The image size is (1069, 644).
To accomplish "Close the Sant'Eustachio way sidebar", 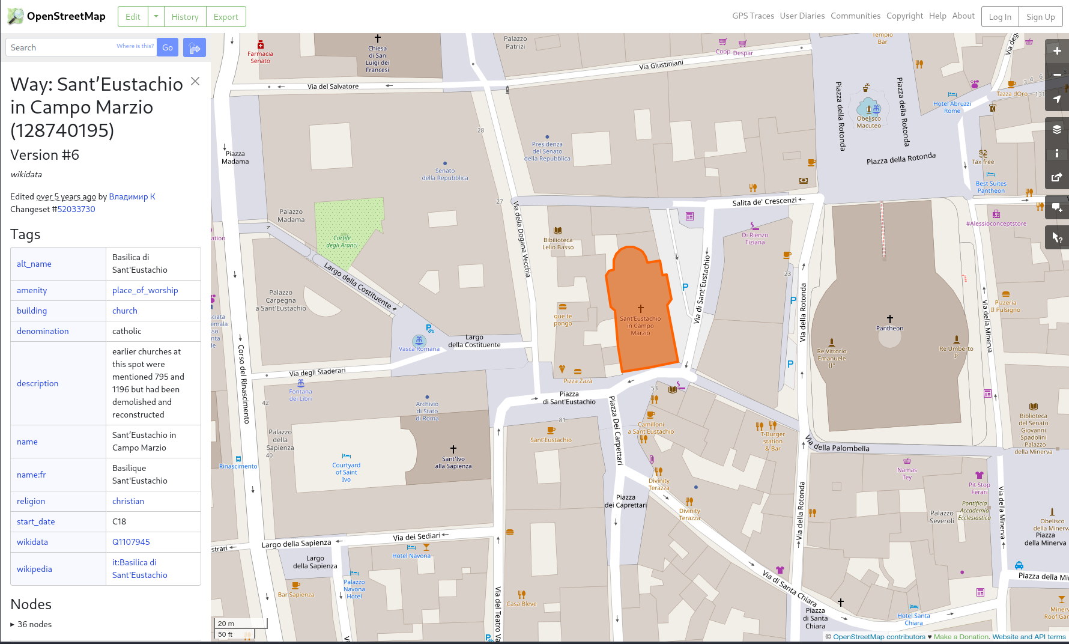I will point(195,81).
